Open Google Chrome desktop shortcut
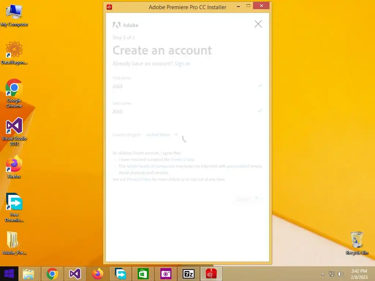This screenshot has height=281, width=375. 14,93
